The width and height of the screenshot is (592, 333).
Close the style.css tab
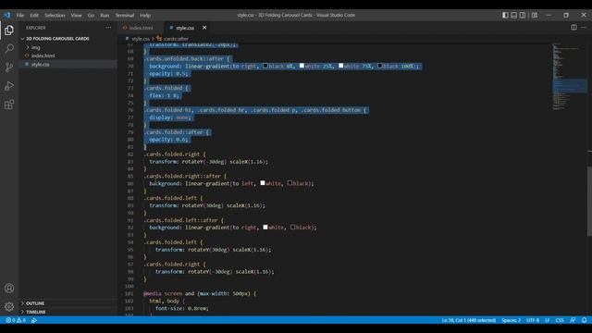204,28
